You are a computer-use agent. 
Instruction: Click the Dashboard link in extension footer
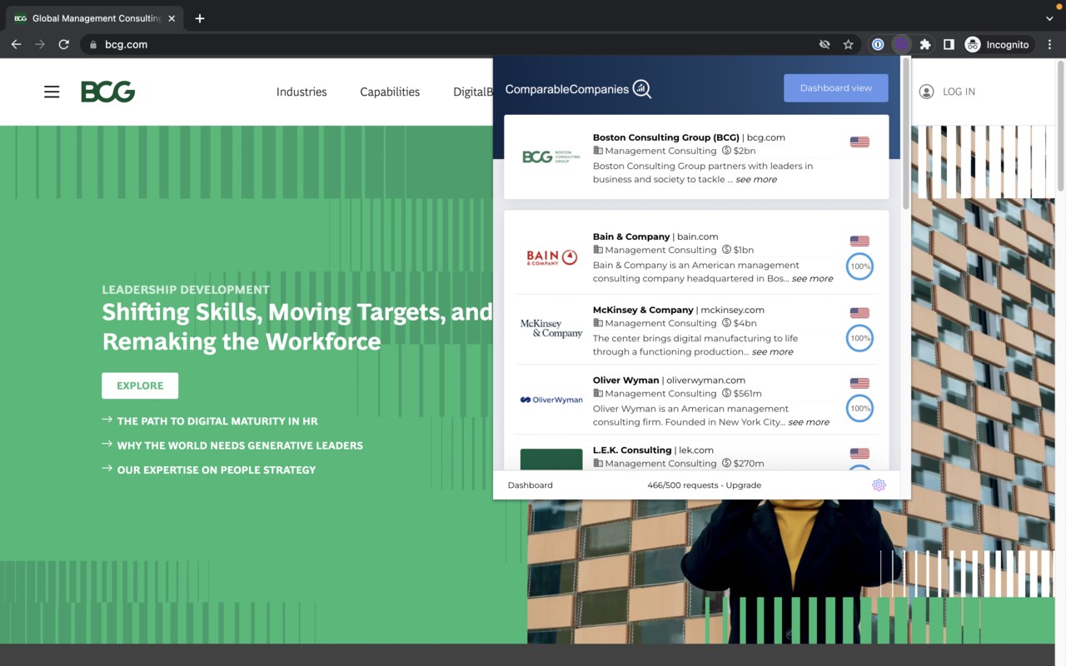531,485
